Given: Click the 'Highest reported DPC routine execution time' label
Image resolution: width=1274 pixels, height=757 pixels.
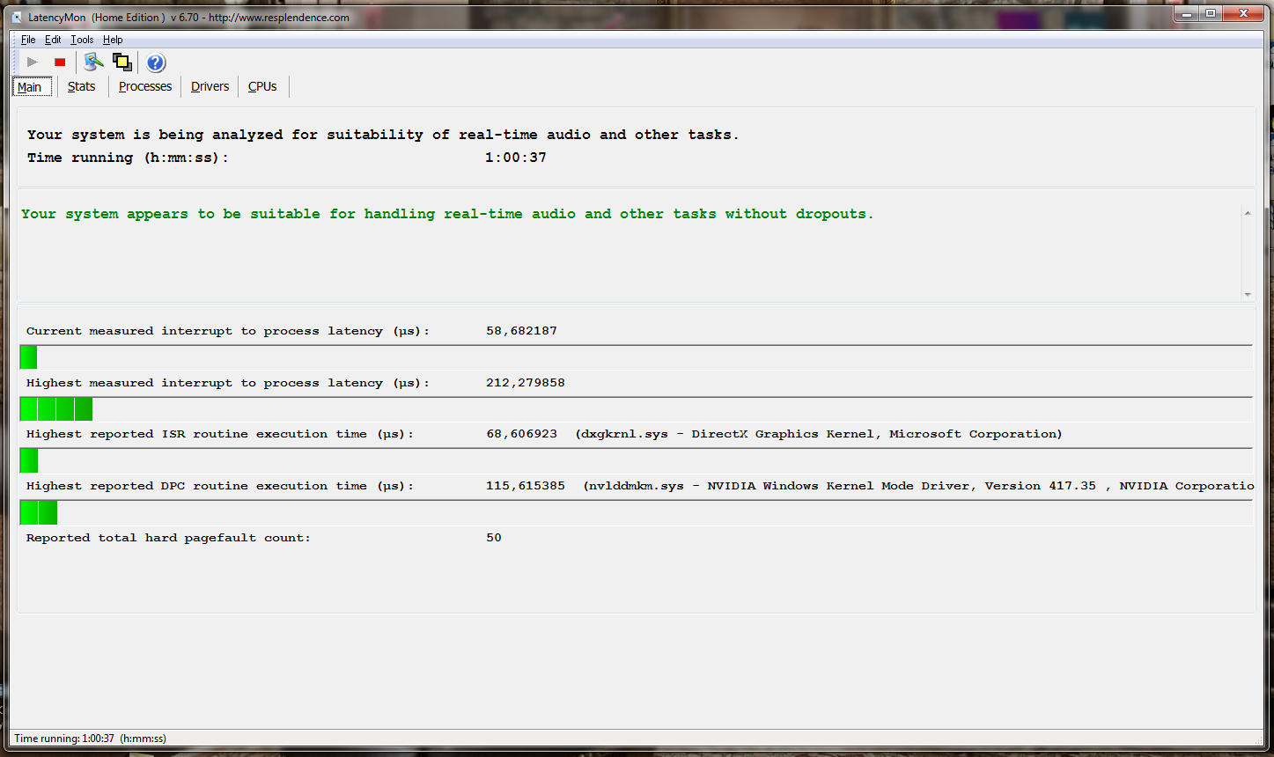Looking at the screenshot, I should click(220, 486).
